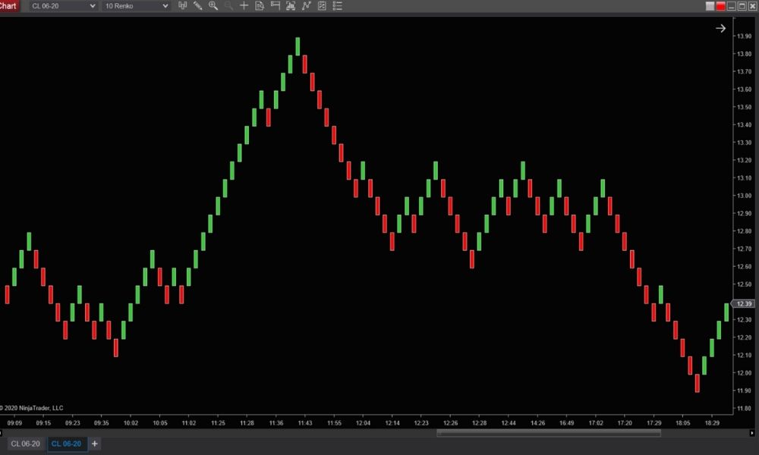Click the grayed zoom out magnifier icon
The height and width of the screenshot is (455, 759).
(228, 6)
